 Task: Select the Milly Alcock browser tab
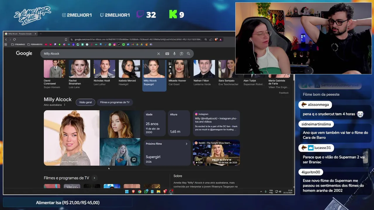[20, 34]
